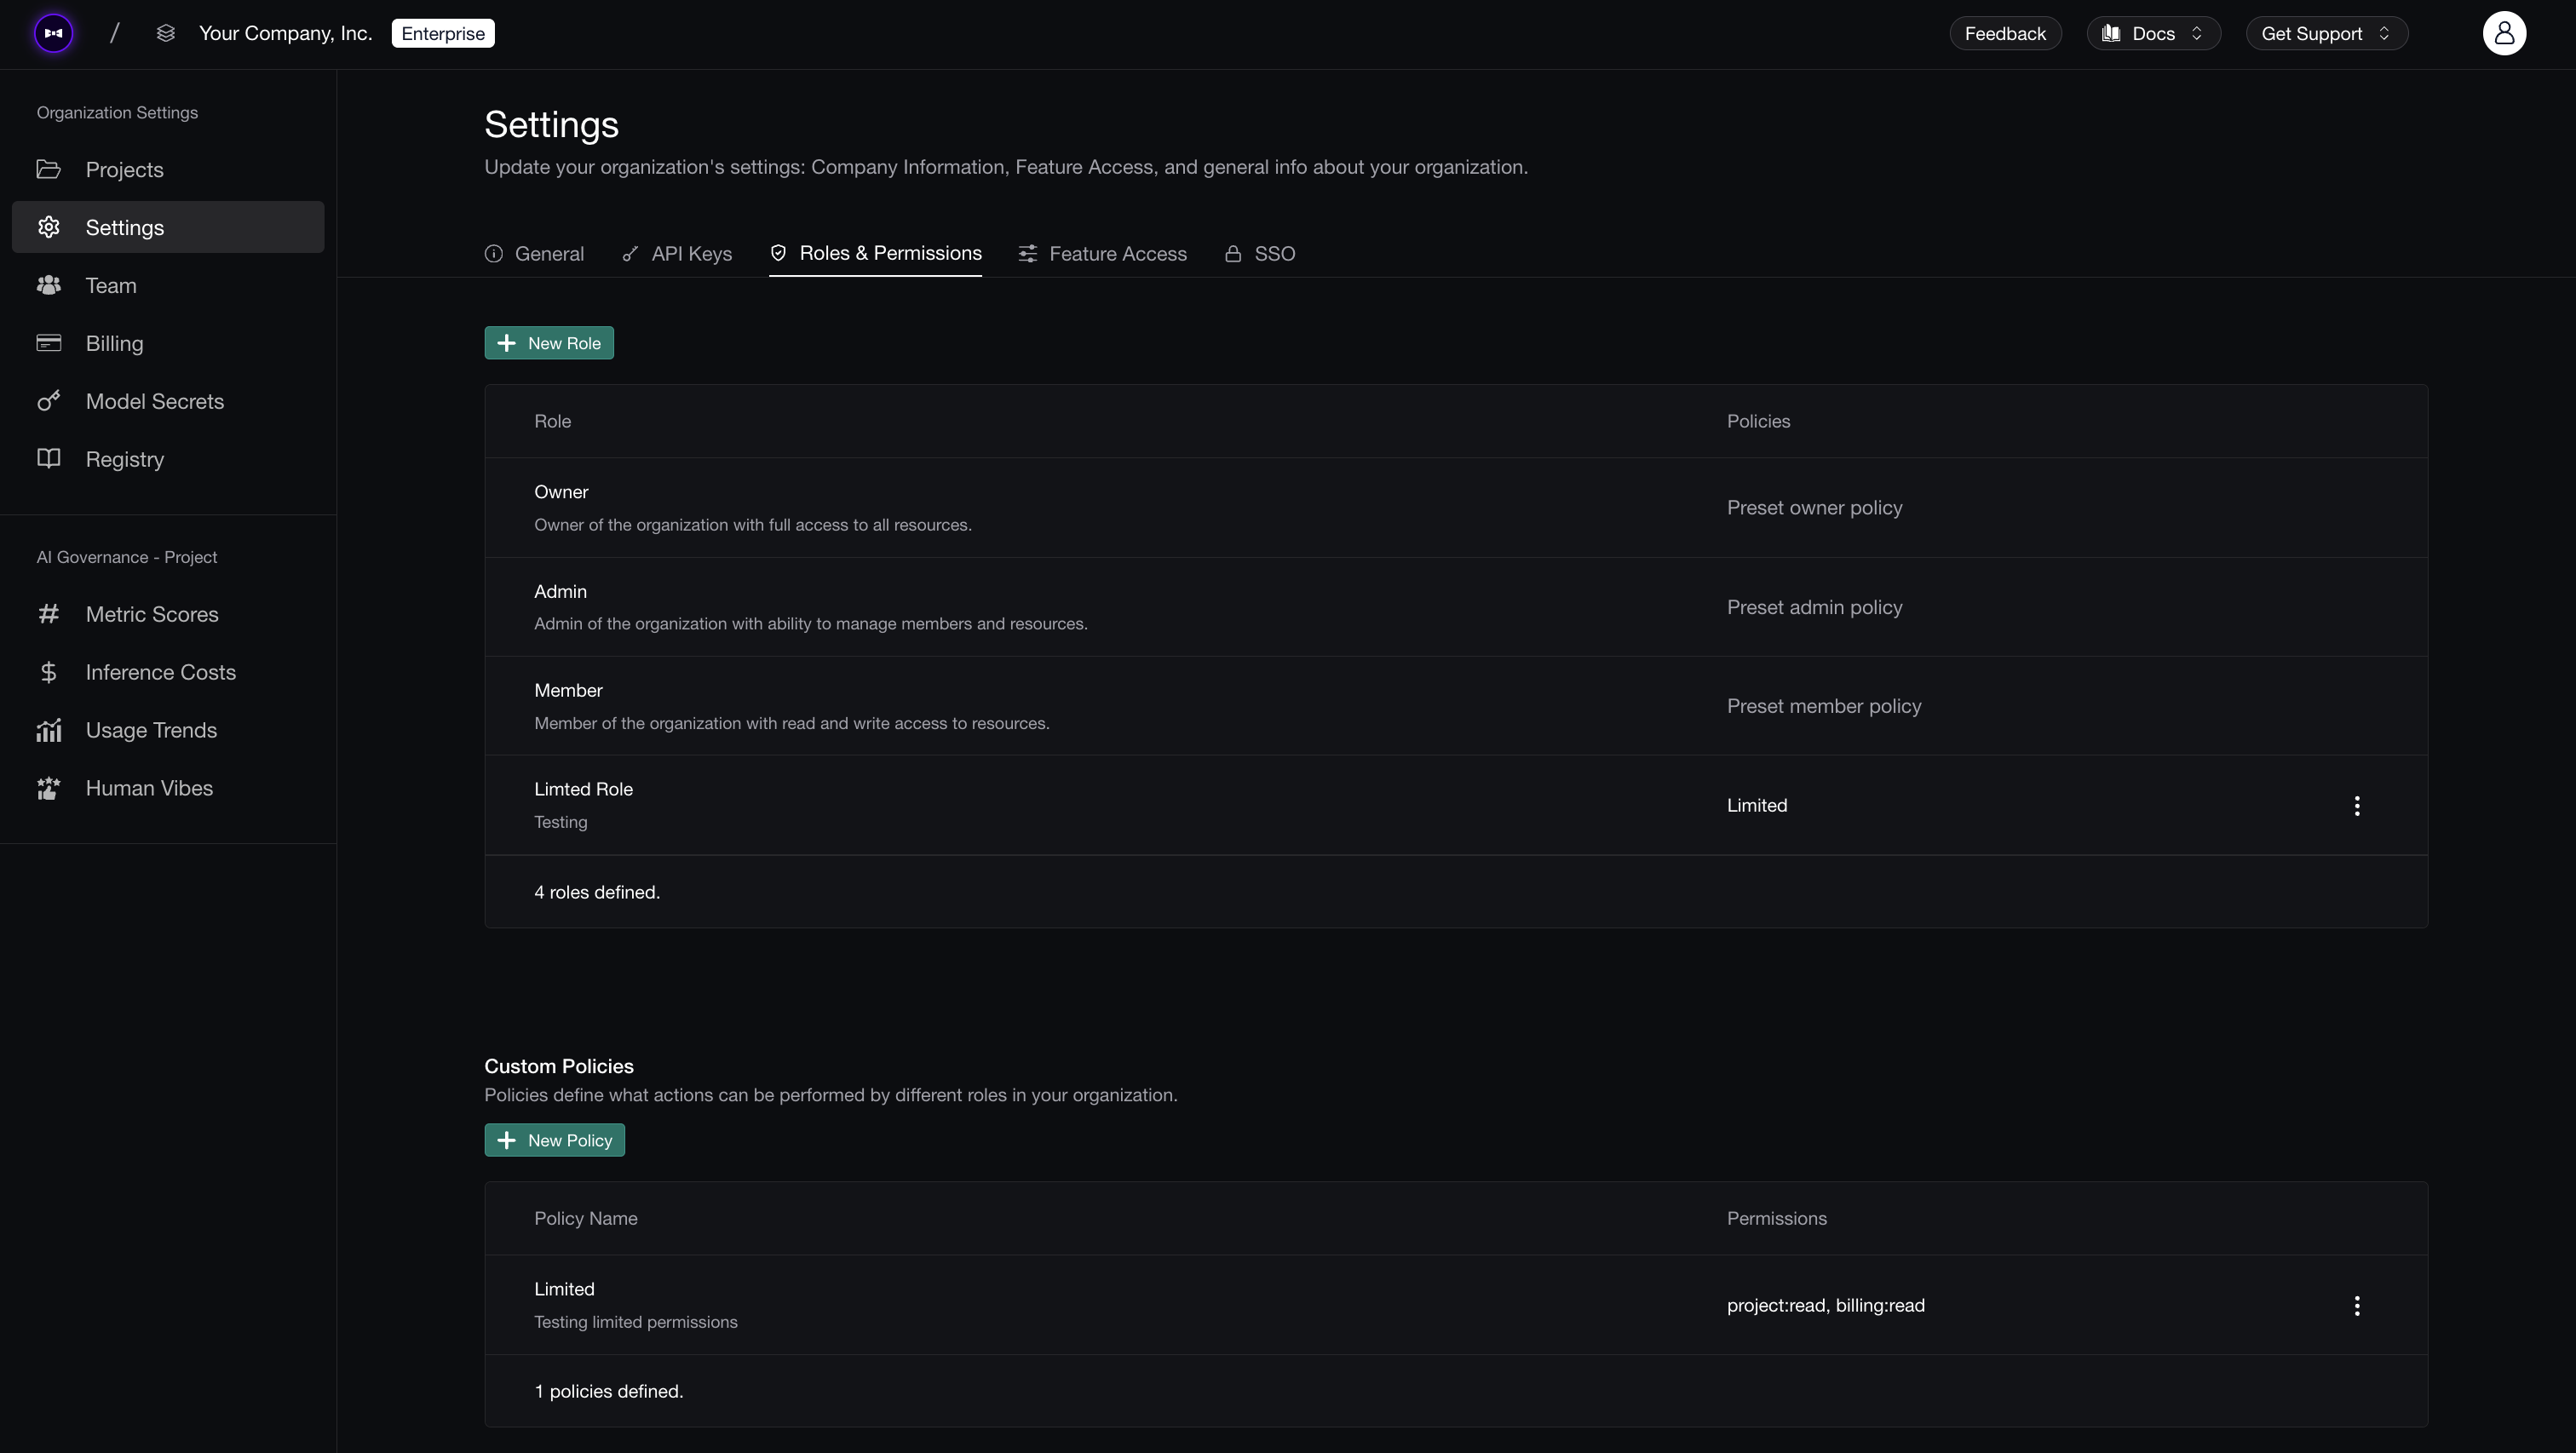Click '4 roles defined.' footer text
The height and width of the screenshot is (1453, 2576).
click(x=597, y=892)
